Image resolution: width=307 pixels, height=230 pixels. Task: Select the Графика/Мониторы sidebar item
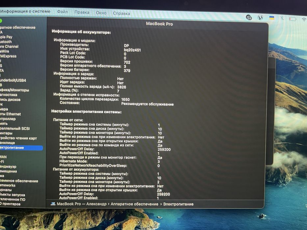(14, 90)
